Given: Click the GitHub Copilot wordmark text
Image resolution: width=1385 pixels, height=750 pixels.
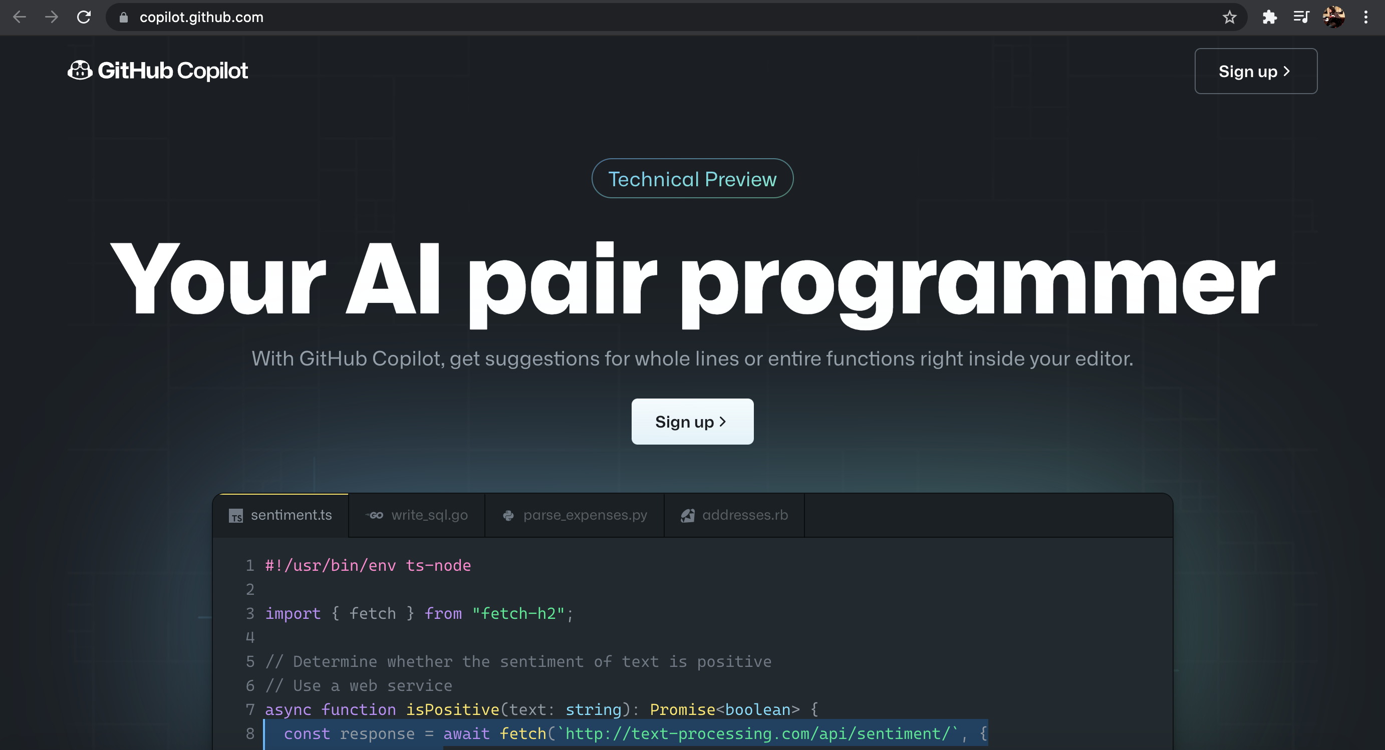Looking at the screenshot, I should tap(173, 71).
